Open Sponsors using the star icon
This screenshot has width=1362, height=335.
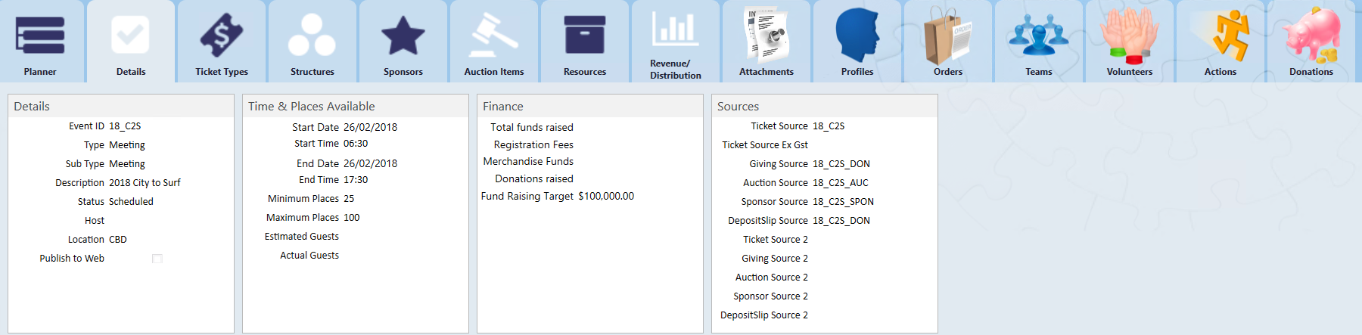pos(403,36)
